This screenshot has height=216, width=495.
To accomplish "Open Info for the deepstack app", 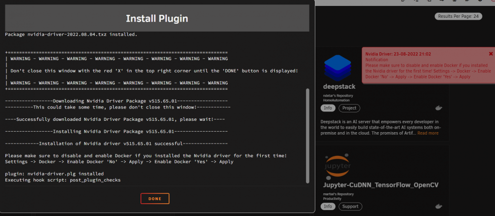I will tap(328, 108).
